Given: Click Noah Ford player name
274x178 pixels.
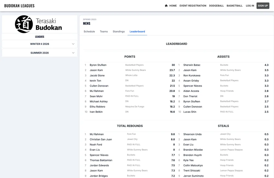Looking at the screenshot, I should [96, 145].
